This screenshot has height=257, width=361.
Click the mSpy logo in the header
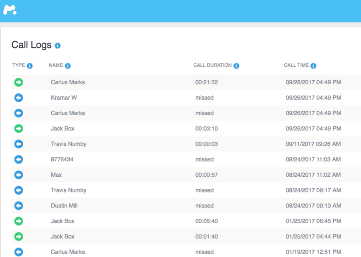10,10
